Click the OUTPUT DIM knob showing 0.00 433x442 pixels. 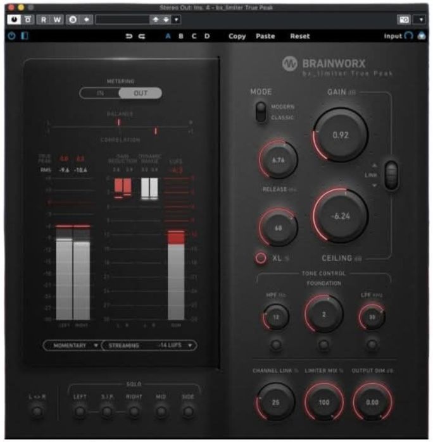(x=372, y=402)
